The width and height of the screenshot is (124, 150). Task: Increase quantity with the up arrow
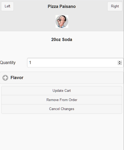pyautogui.click(x=120, y=62)
